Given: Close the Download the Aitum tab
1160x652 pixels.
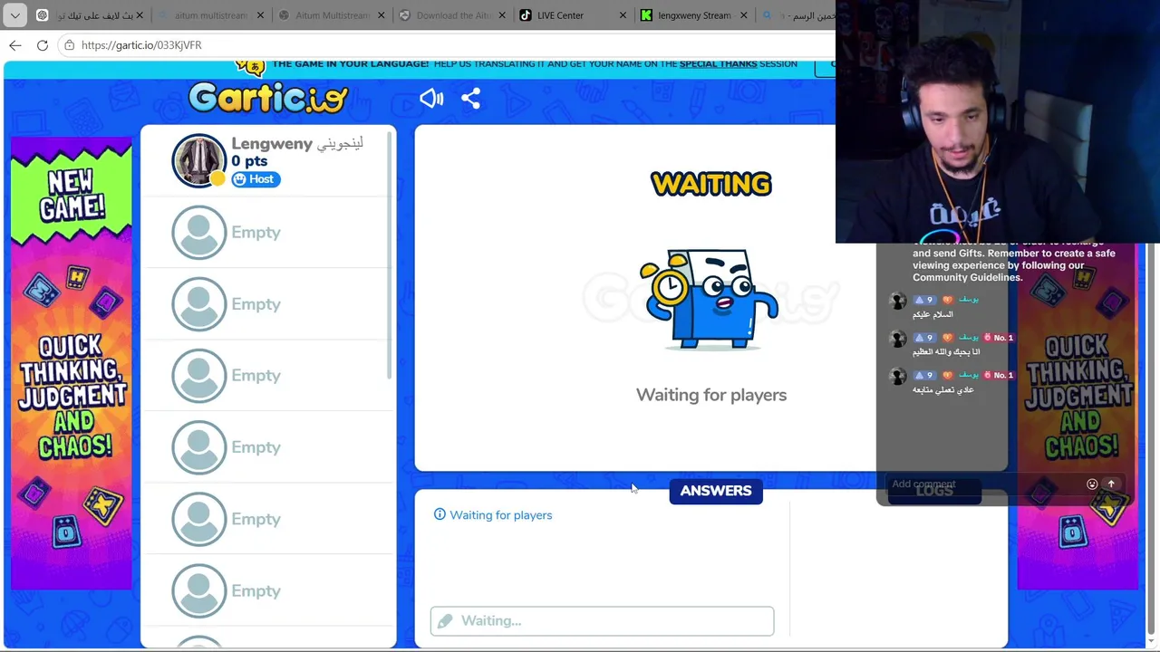Looking at the screenshot, I should 501,15.
